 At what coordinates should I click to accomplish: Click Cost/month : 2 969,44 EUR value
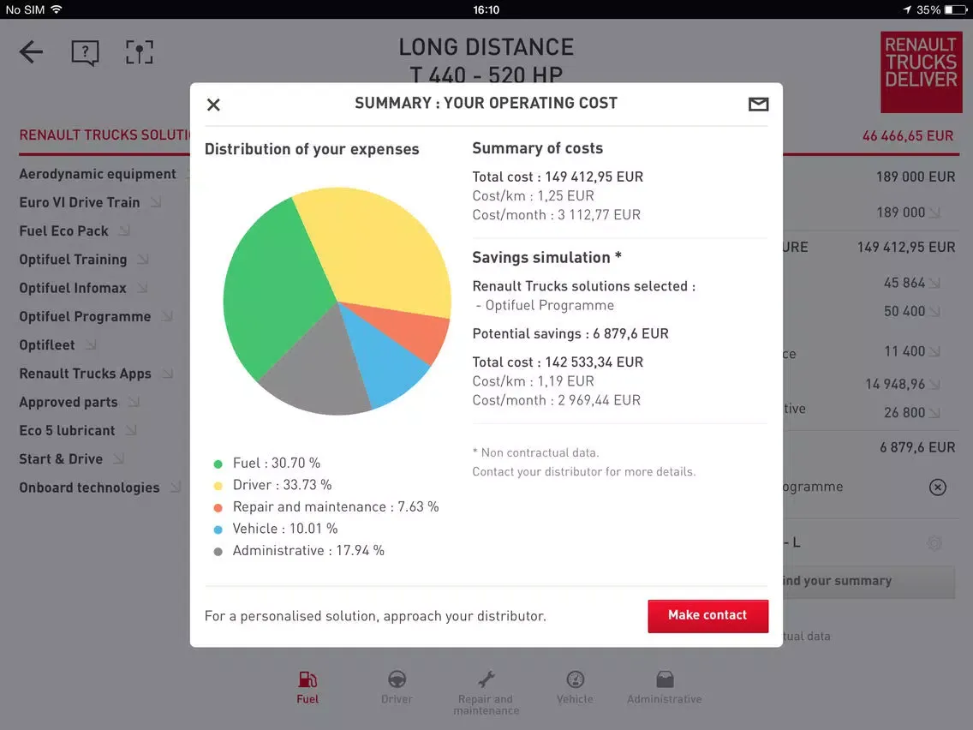pyautogui.click(x=556, y=400)
